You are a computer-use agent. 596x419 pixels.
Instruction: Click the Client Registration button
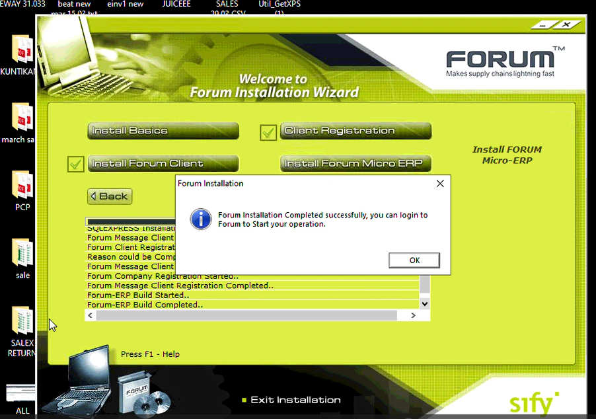(355, 131)
